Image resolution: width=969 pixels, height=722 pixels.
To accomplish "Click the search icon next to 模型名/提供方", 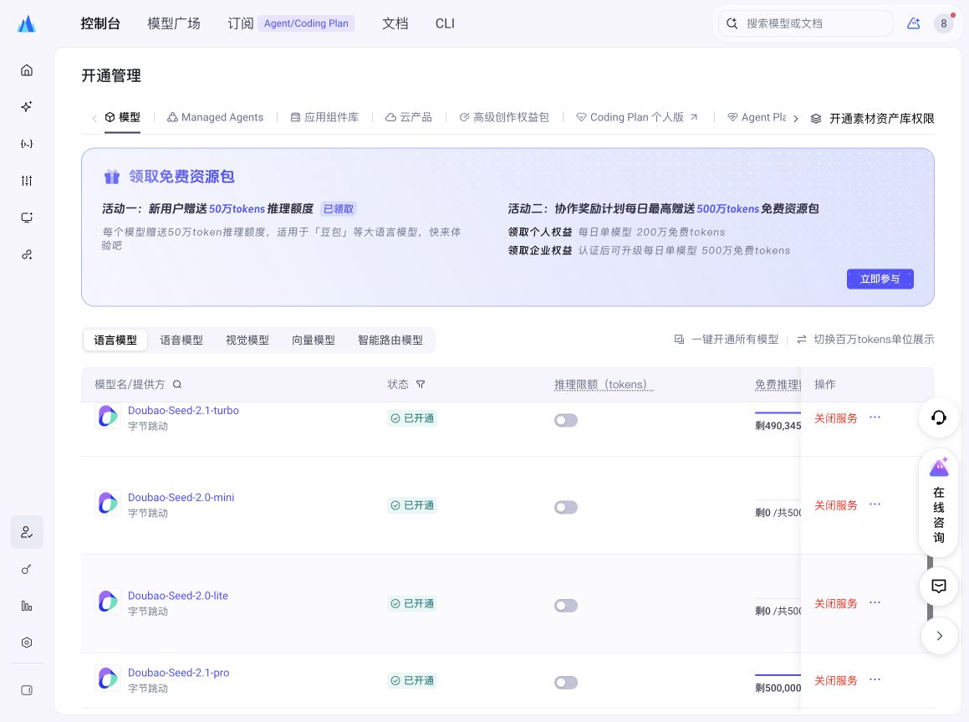I will [x=177, y=385].
